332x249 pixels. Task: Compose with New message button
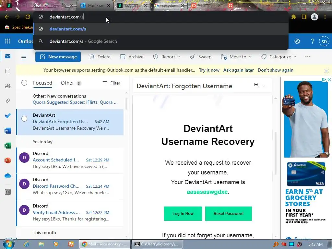click(58, 57)
